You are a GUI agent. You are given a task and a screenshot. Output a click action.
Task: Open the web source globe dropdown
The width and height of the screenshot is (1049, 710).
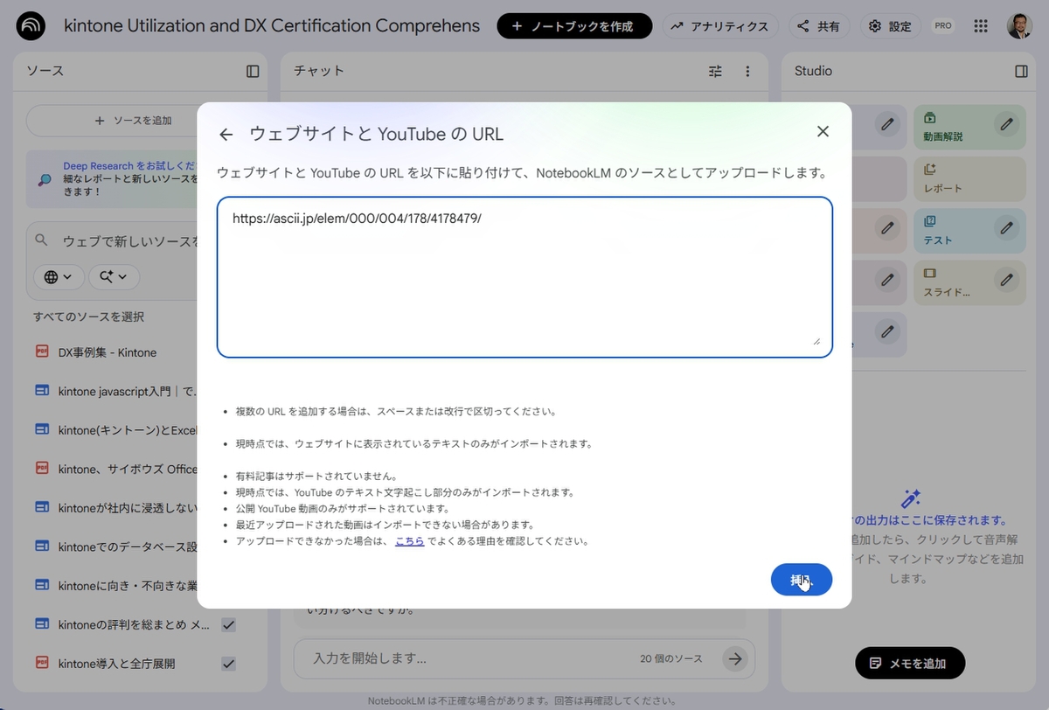[59, 276]
